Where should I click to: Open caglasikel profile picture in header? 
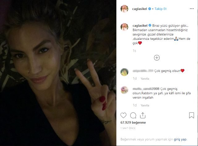(x=124, y=9)
